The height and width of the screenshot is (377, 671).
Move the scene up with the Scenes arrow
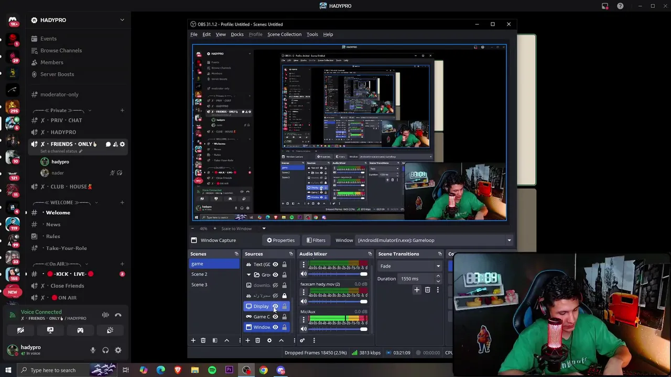[x=226, y=340]
